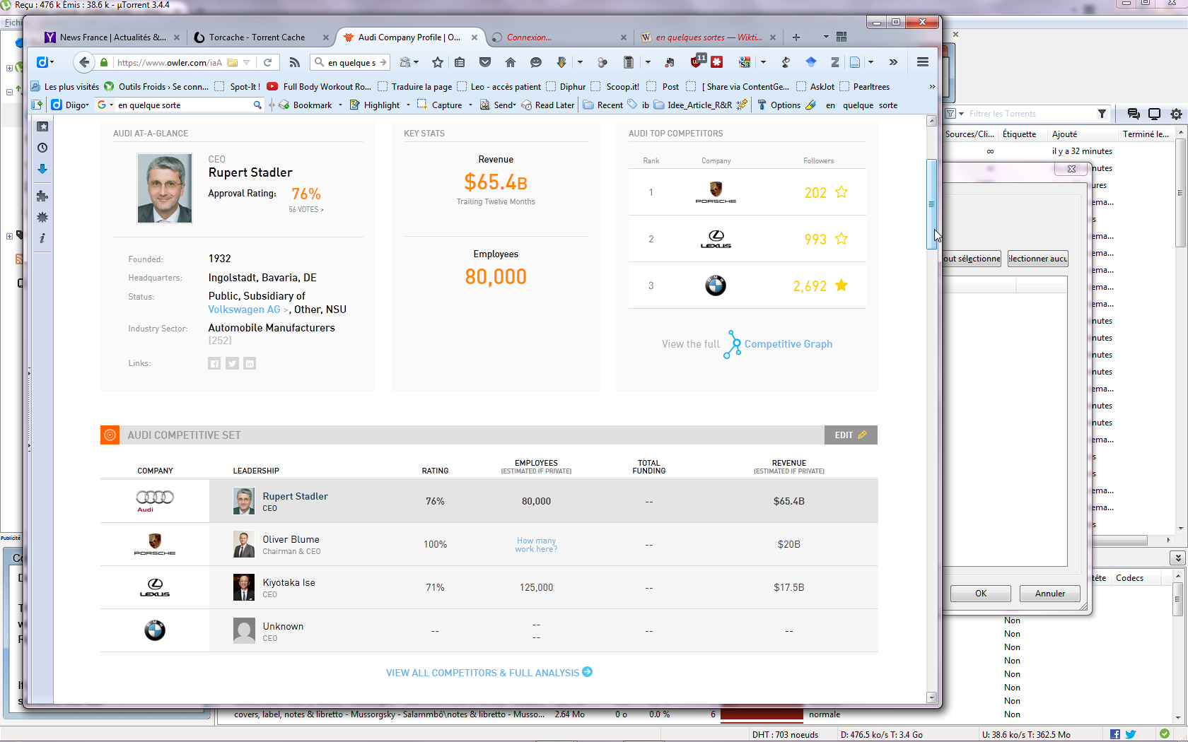Open sidebar bookmarks star icon

tap(42, 126)
